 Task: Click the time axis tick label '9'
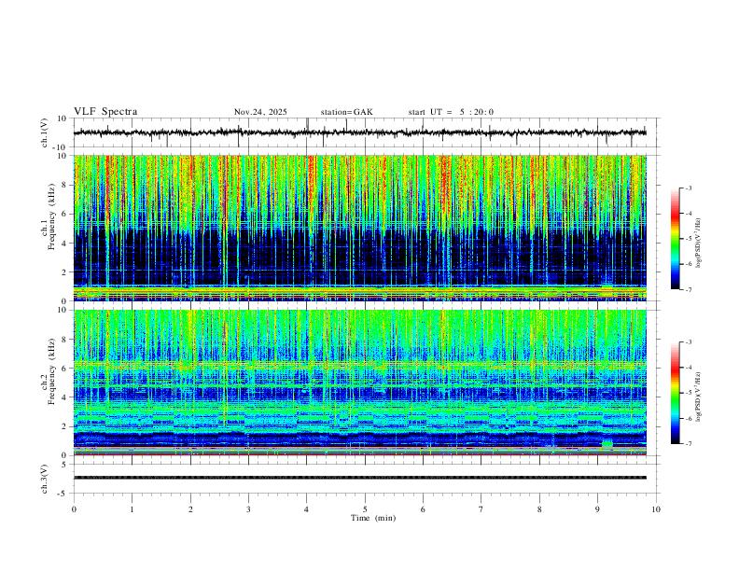597,509
